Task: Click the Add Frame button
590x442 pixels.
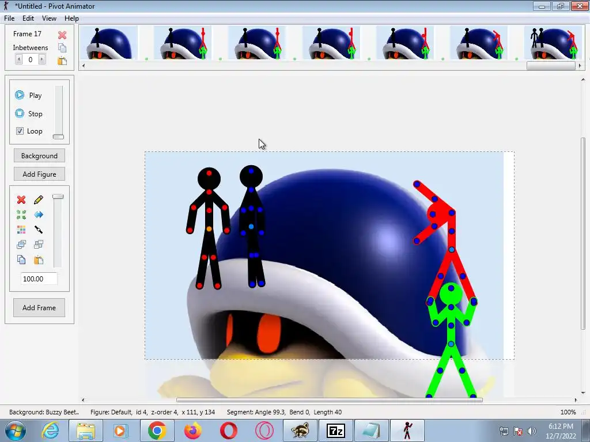Action: (x=39, y=308)
